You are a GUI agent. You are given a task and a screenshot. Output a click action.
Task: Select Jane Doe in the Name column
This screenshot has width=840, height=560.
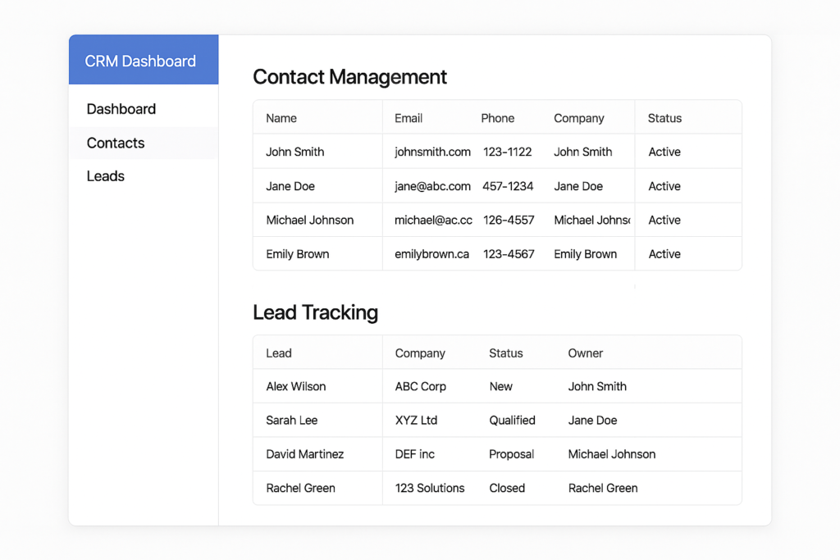[x=290, y=186]
